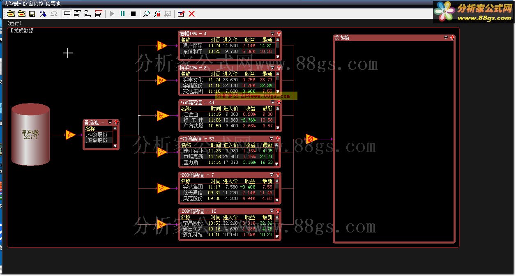Click the add folder icon with plus
The image size is (516, 276).
11,14
